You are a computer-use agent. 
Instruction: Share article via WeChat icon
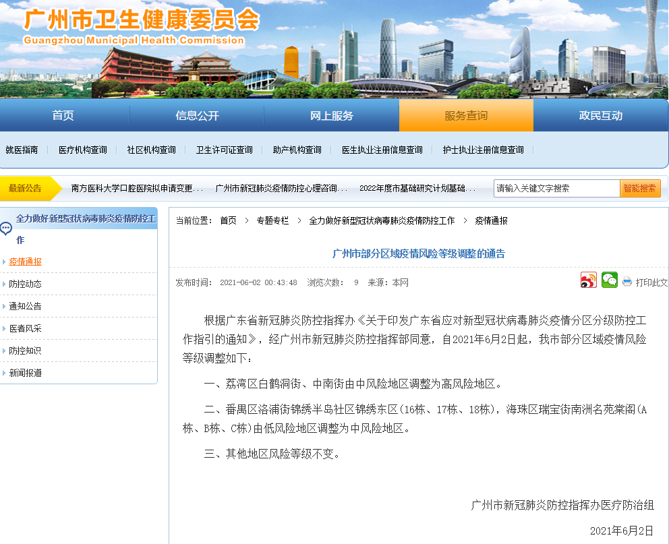point(610,280)
